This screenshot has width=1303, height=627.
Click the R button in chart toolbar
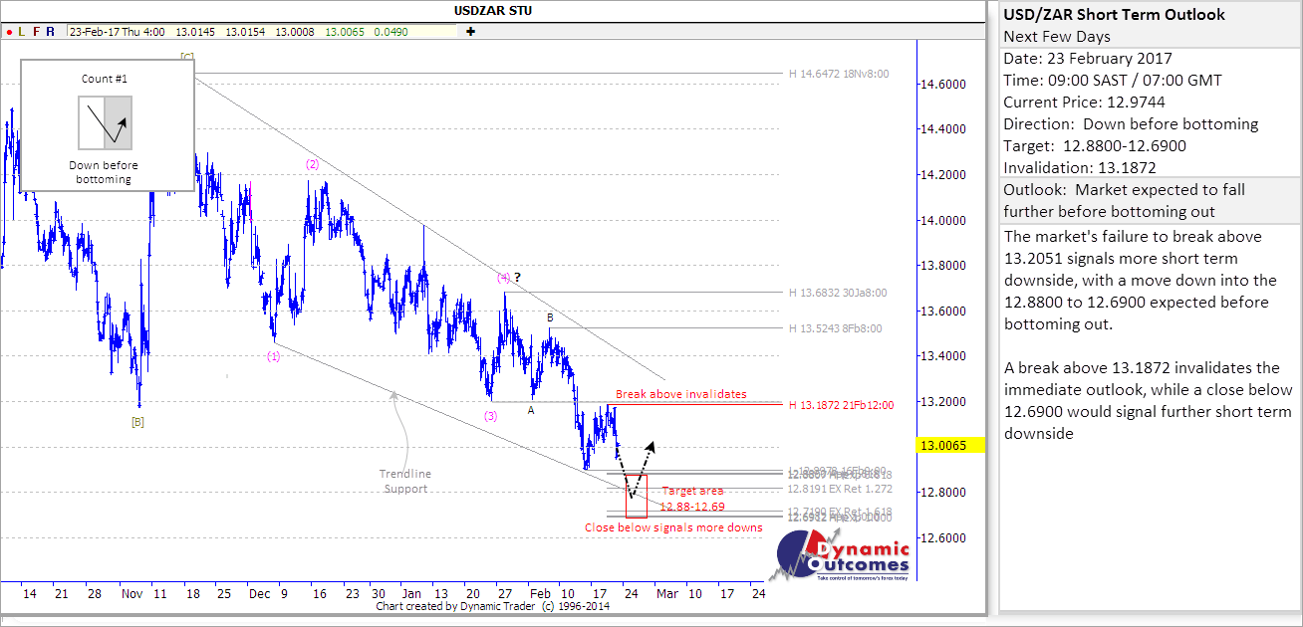click(x=52, y=32)
